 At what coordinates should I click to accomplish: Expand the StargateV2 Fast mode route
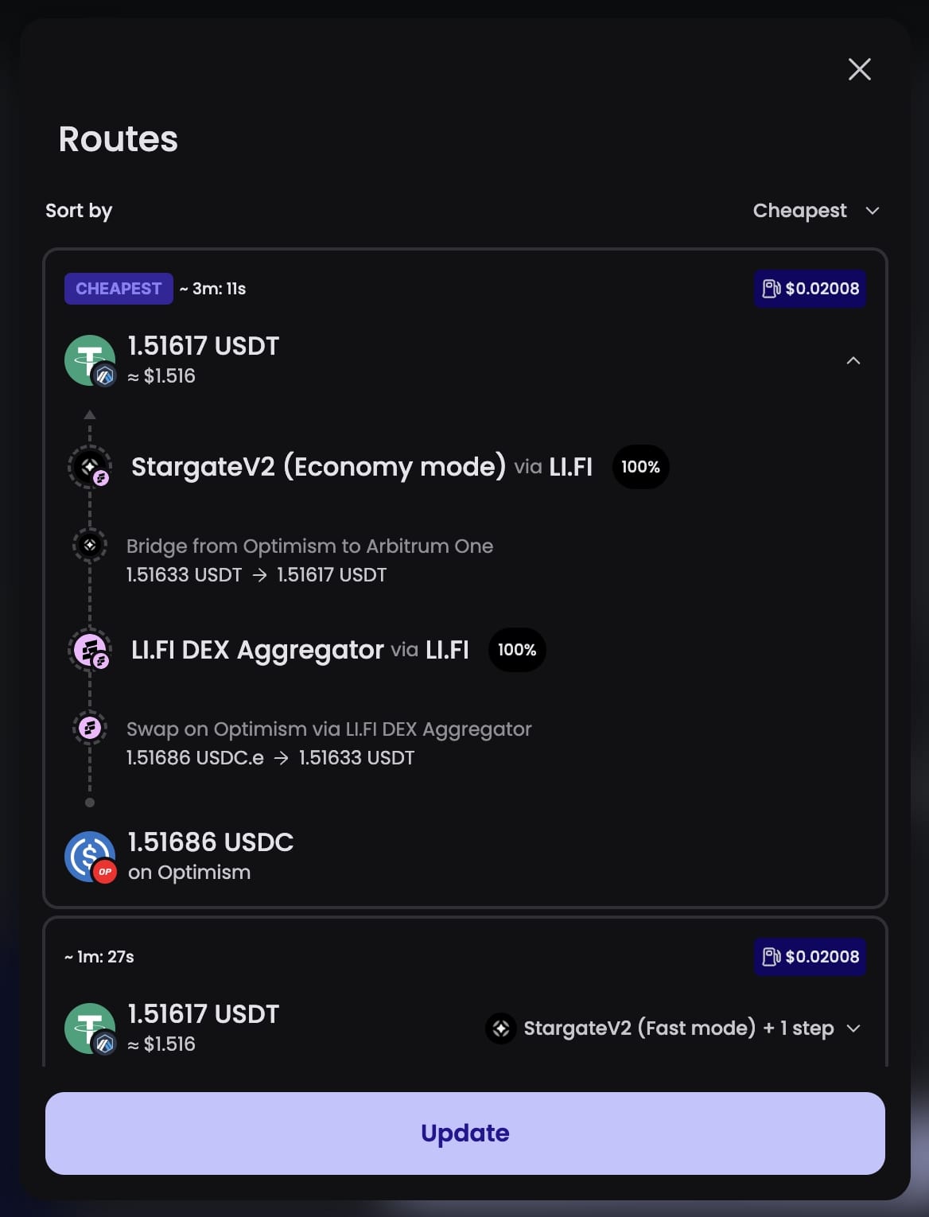pos(853,1028)
